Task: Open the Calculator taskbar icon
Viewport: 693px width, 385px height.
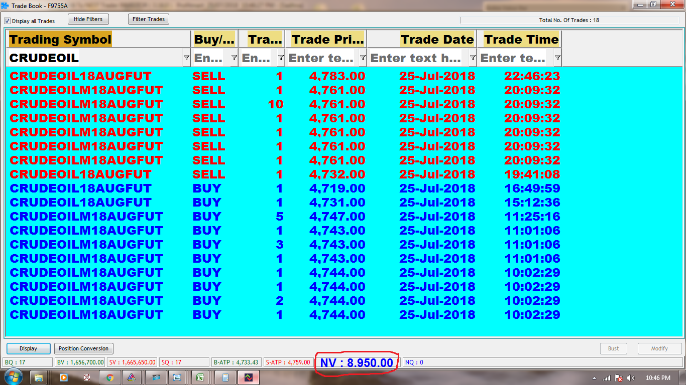Action: tap(225, 377)
